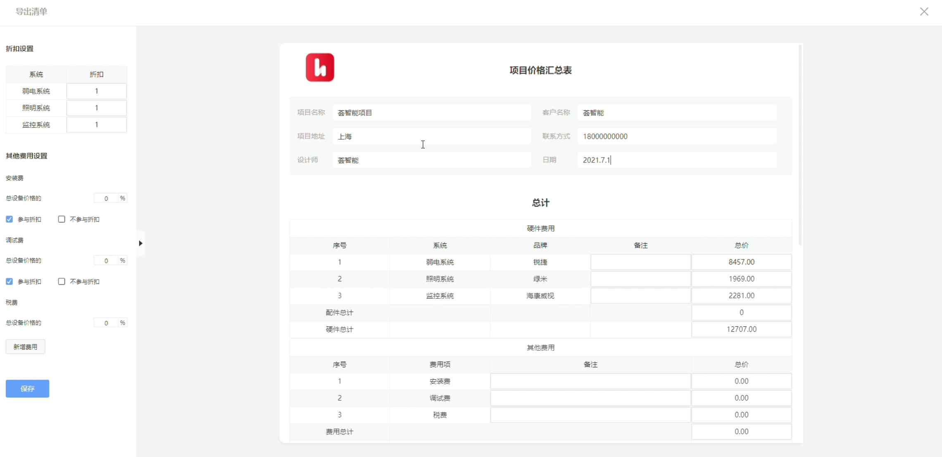Click the 绿米 brand cell
942x457 pixels.
pyautogui.click(x=540, y=279)
